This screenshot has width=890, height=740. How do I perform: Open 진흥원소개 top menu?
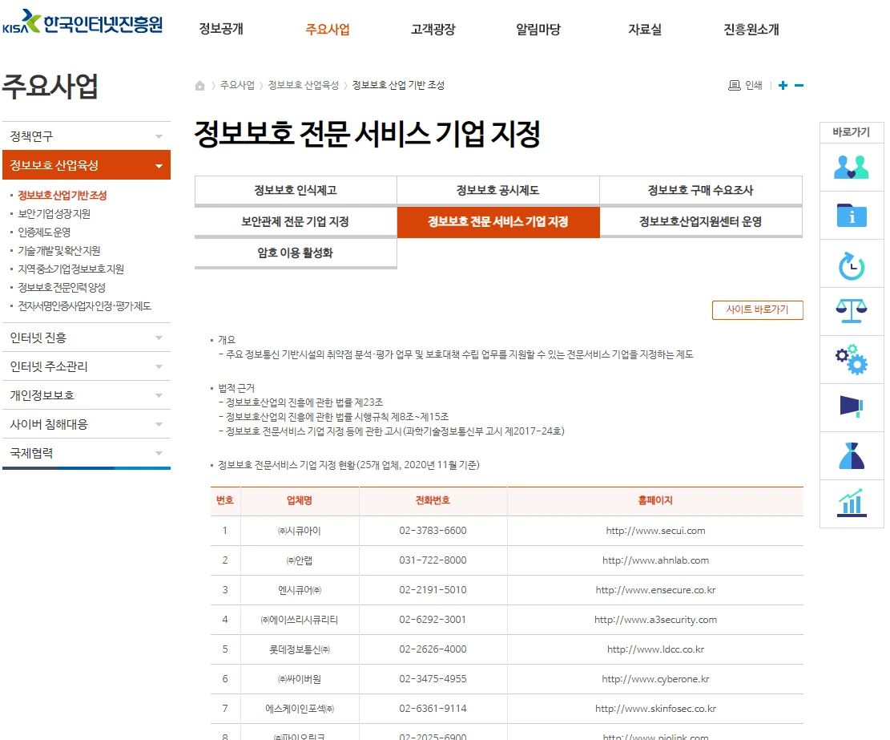[751, 29]
